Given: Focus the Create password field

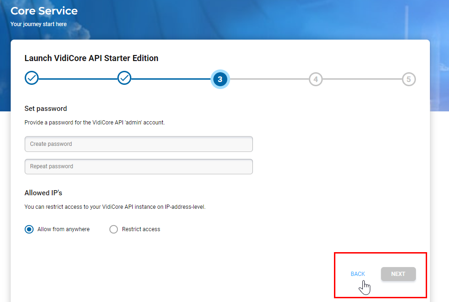Looking at the screenshot, I should tap(138, 144).
